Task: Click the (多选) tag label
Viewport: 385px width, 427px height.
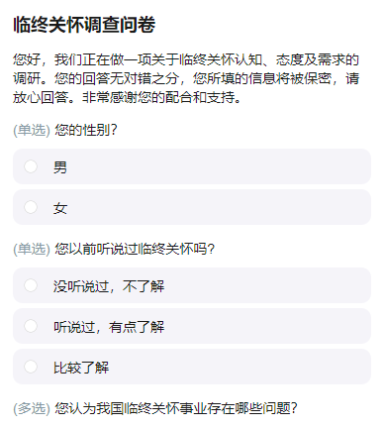Action: click(32, 408)
